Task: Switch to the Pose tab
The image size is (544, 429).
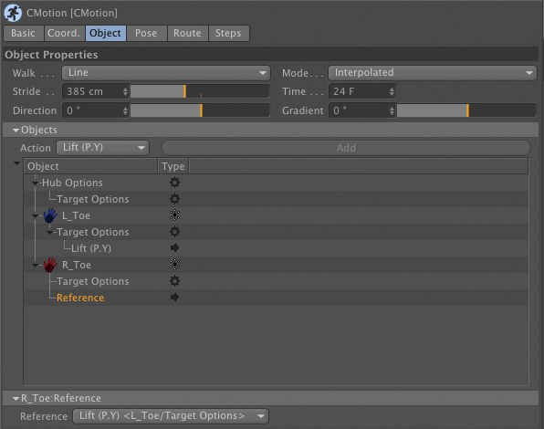Action: tap(146, 33)
